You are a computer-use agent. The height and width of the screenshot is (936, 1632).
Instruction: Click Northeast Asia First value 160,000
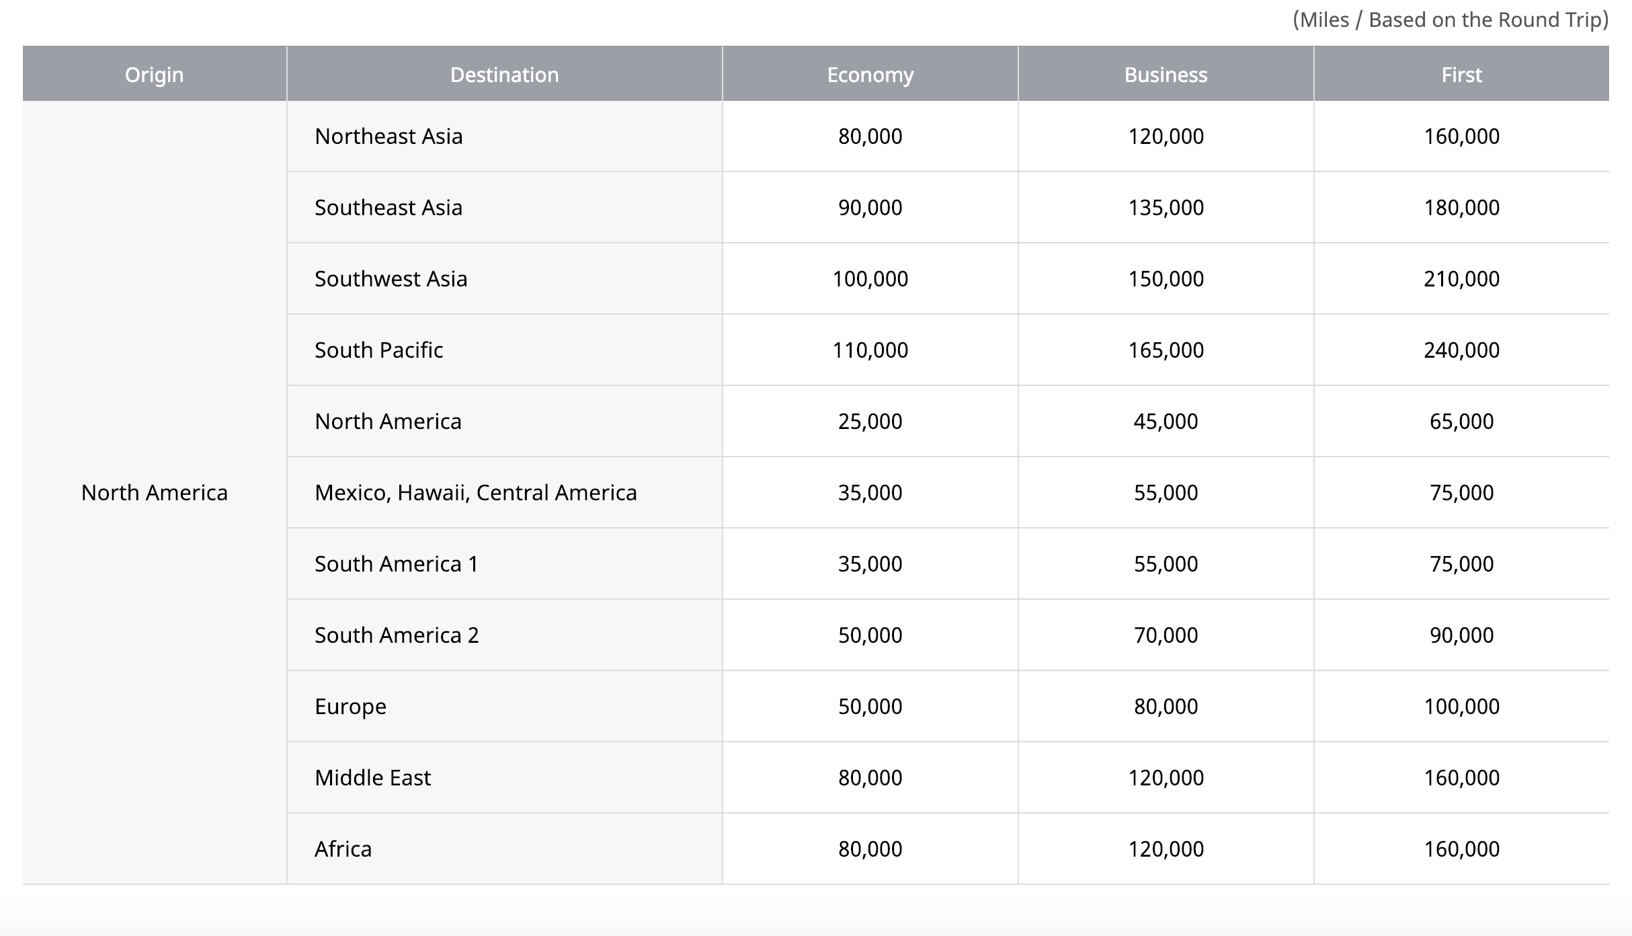[1461, 136]
